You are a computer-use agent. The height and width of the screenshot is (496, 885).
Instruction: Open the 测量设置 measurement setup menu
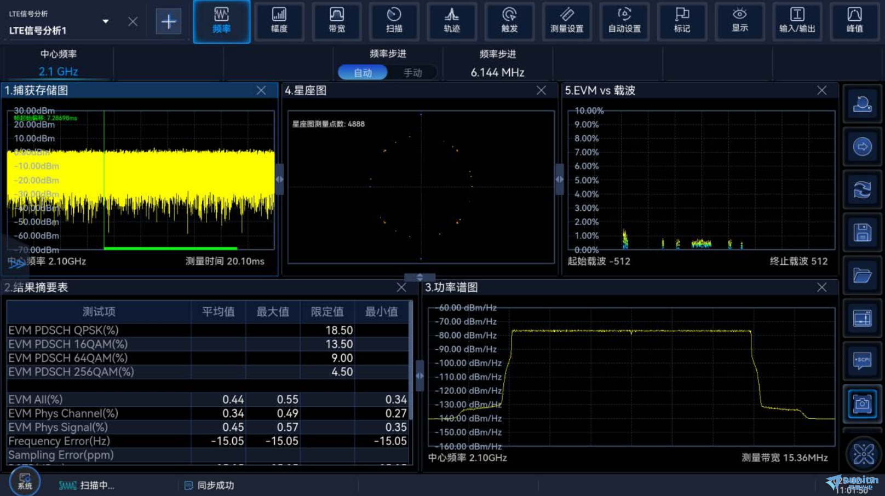coord(567,21)
